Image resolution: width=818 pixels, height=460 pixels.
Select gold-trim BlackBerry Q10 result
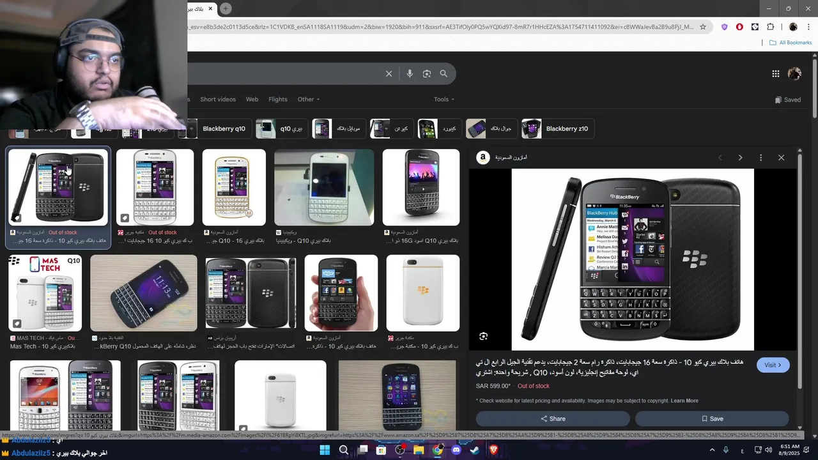pos(234,188)
